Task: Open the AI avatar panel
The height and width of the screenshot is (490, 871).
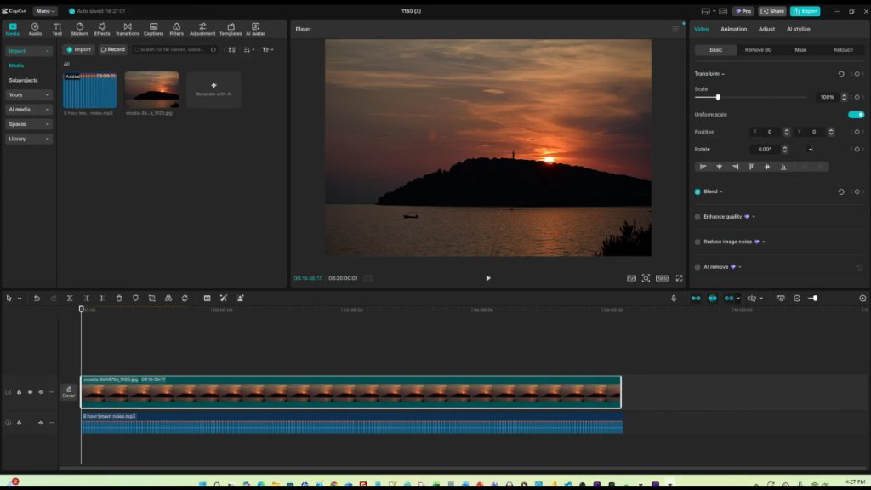Action: [255, 29]
